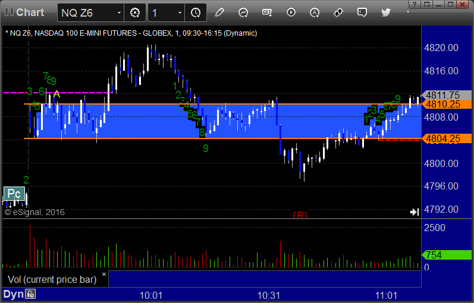The height and width of the screenshot is (303, 474).
Task: Click the 4792.00 price axis label
Action: (x=441, y=209)
